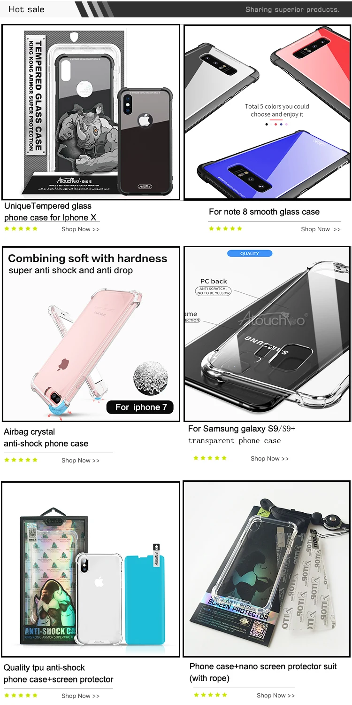Open the Samsung S9 transparent case image
Image resolution: width=352 pixels, height=705 pixels.
click(x=267, y=334)
